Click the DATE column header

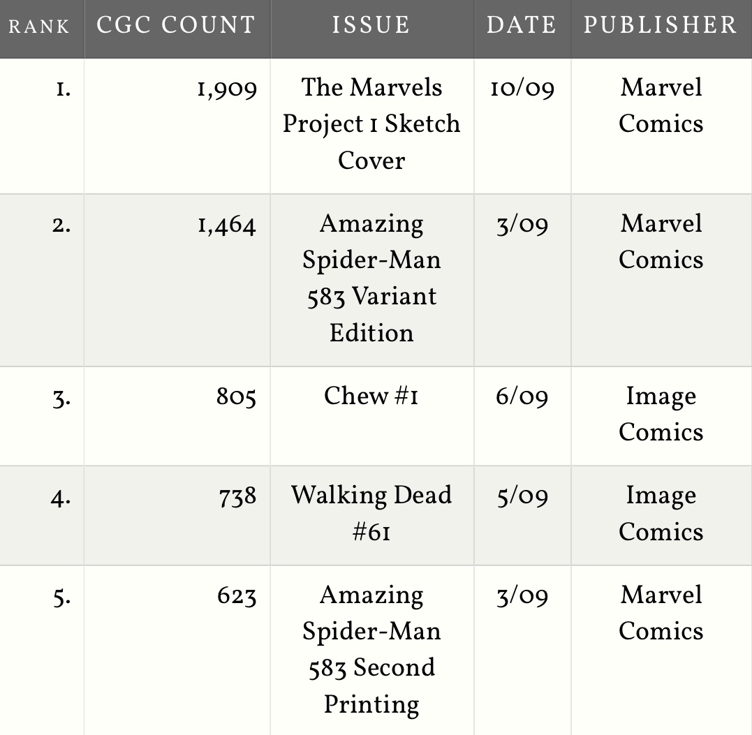pos(522,25)
